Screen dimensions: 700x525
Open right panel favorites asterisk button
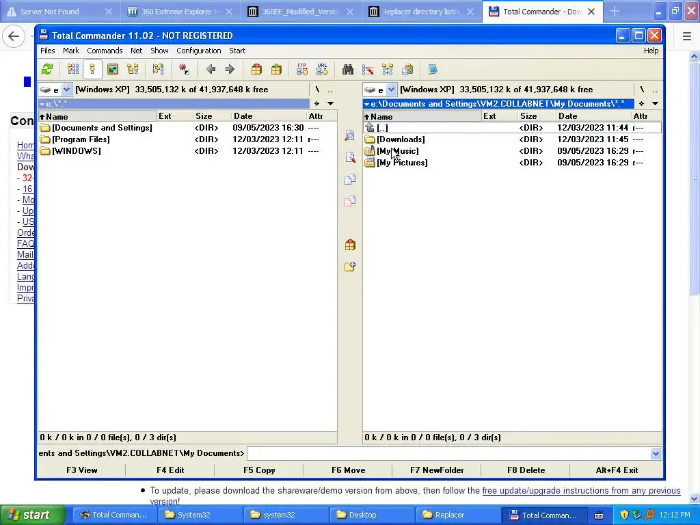click(x=641, y=104)
